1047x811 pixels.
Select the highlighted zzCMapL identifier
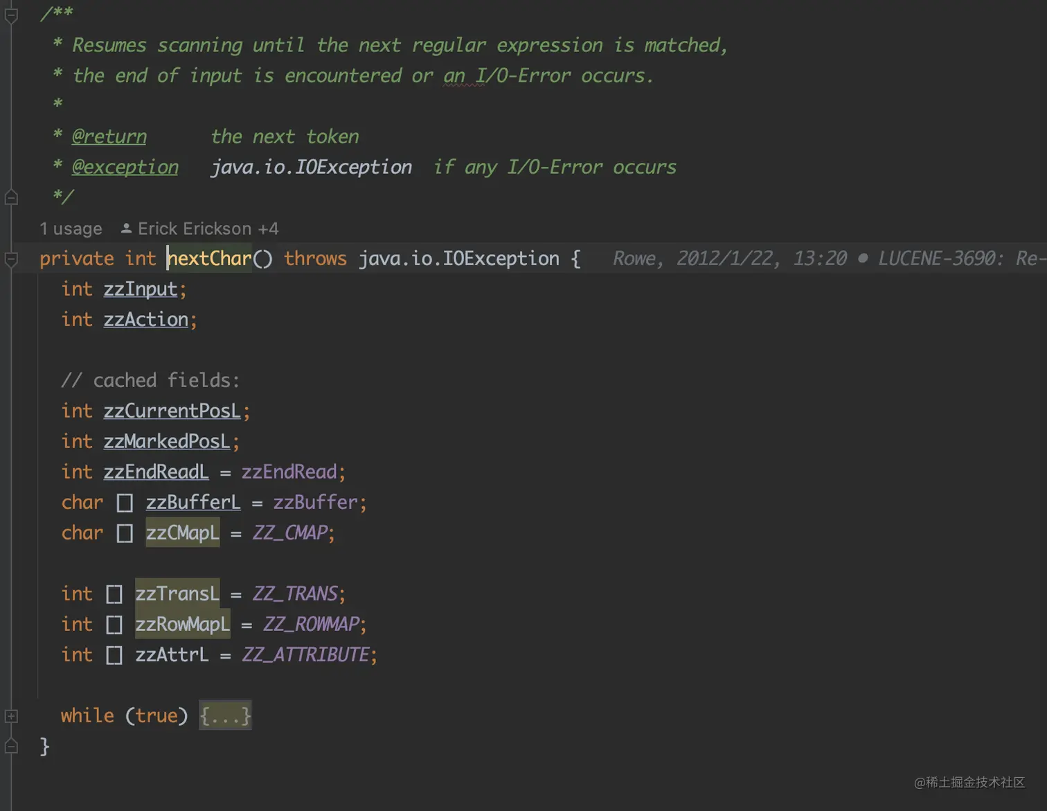click(182, 533)
